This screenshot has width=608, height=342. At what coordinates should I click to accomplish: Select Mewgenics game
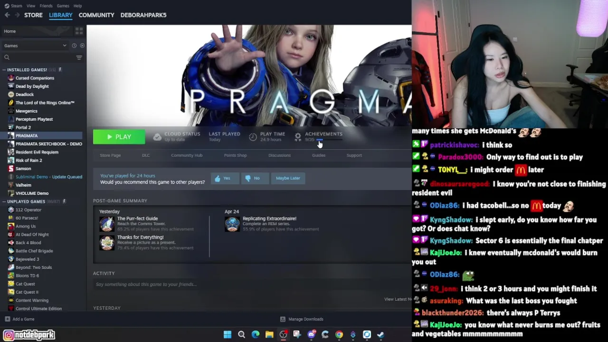pyautogui.click(x=26, y=111)
